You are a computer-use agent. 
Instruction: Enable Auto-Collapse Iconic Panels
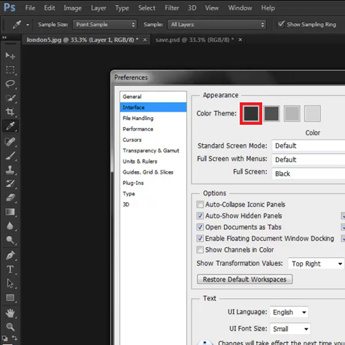point(200,204)
